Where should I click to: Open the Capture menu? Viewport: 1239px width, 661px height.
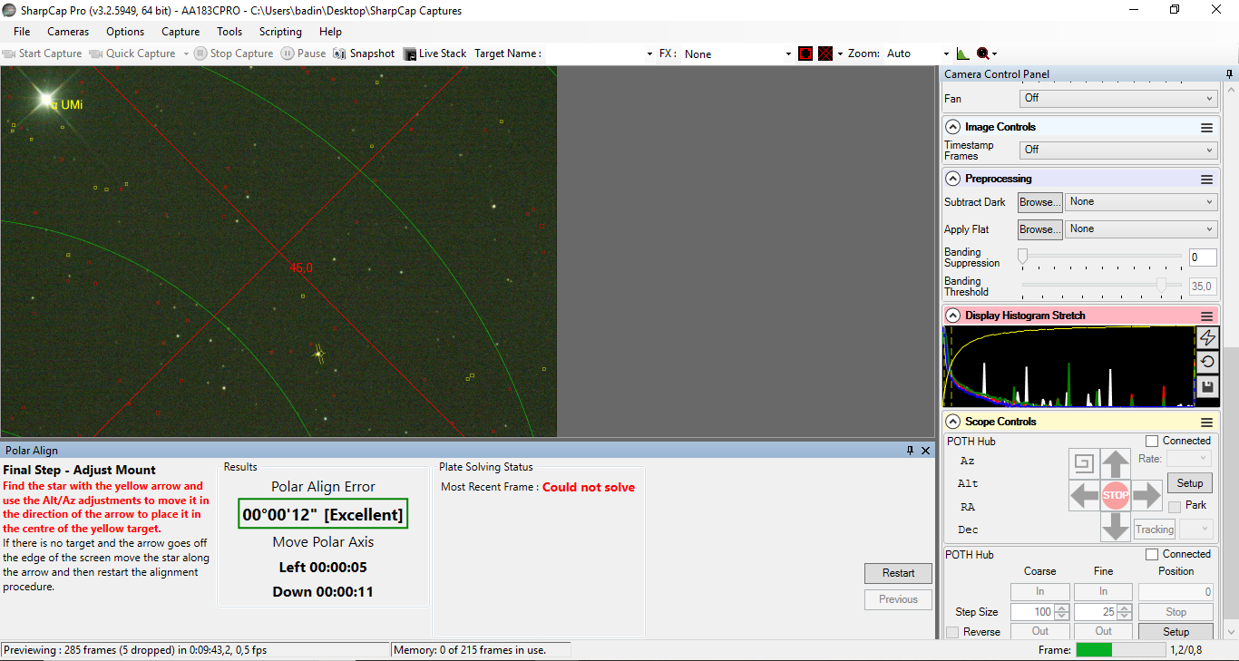[x=180, y=32]
